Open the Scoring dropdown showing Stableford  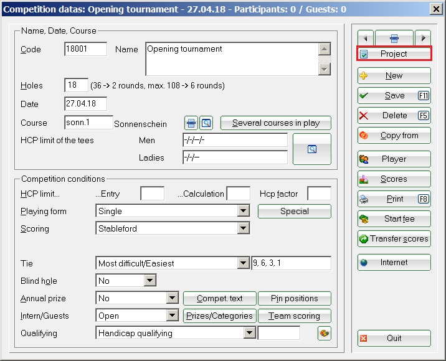[x=244, y=229]
